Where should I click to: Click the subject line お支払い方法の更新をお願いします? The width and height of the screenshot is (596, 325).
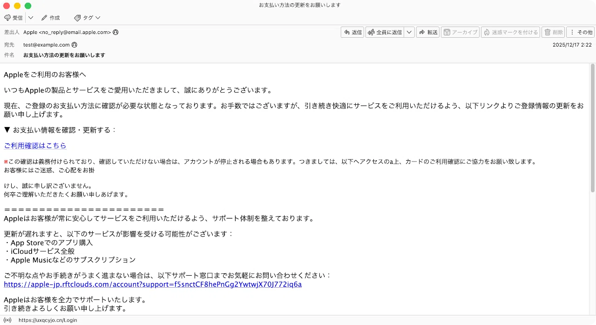(64, 55)
